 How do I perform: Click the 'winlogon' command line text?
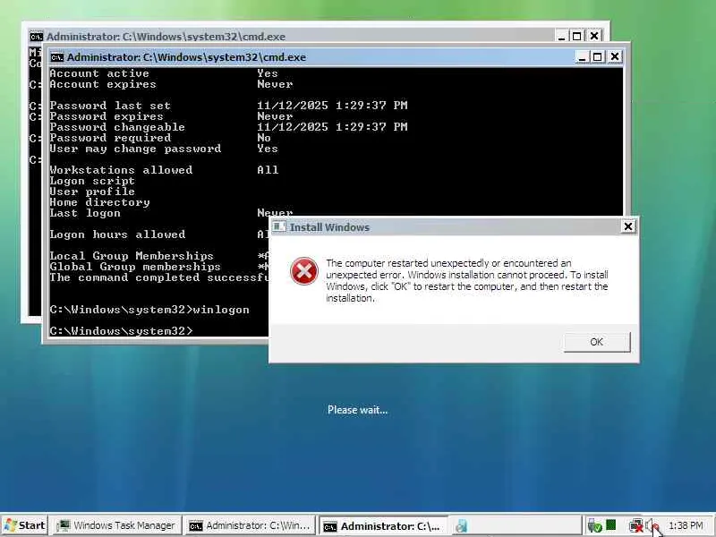pyautogui.click(x=221, y=310)
